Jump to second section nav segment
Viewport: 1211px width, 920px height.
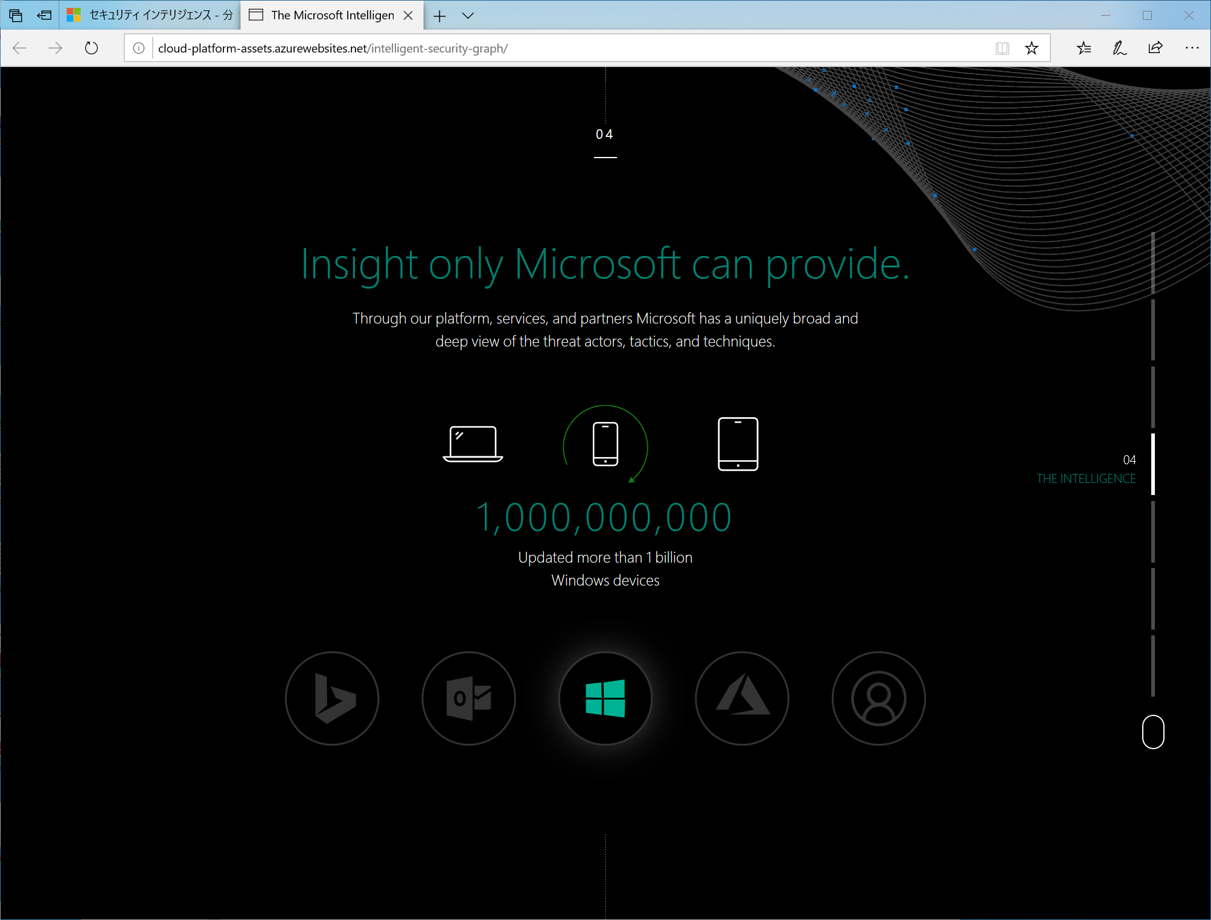coord(1153,330)
